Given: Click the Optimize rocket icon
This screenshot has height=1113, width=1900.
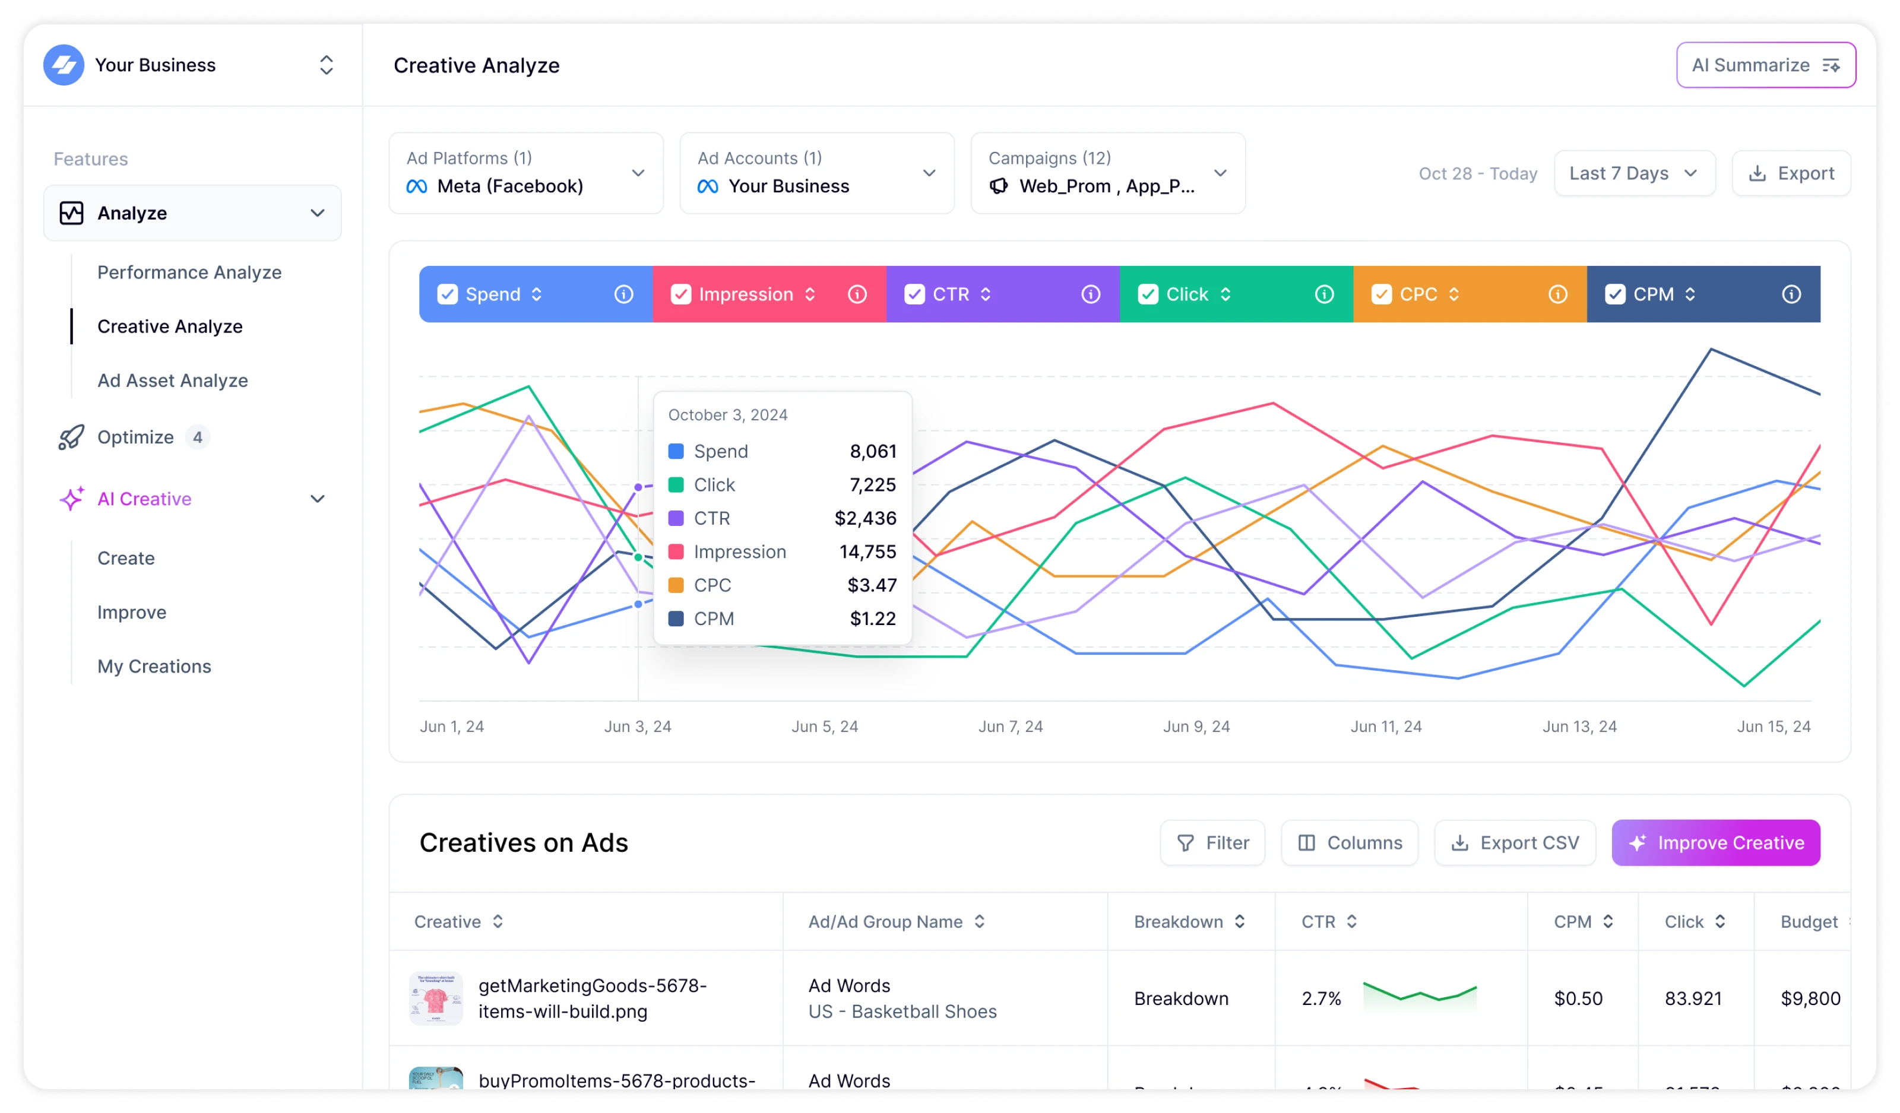Looking at the screenshot, I should pos(72,437).
